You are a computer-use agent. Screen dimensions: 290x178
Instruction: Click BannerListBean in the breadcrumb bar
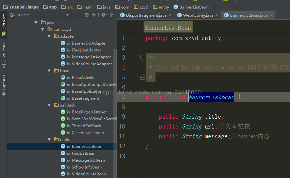pos(191,7)
